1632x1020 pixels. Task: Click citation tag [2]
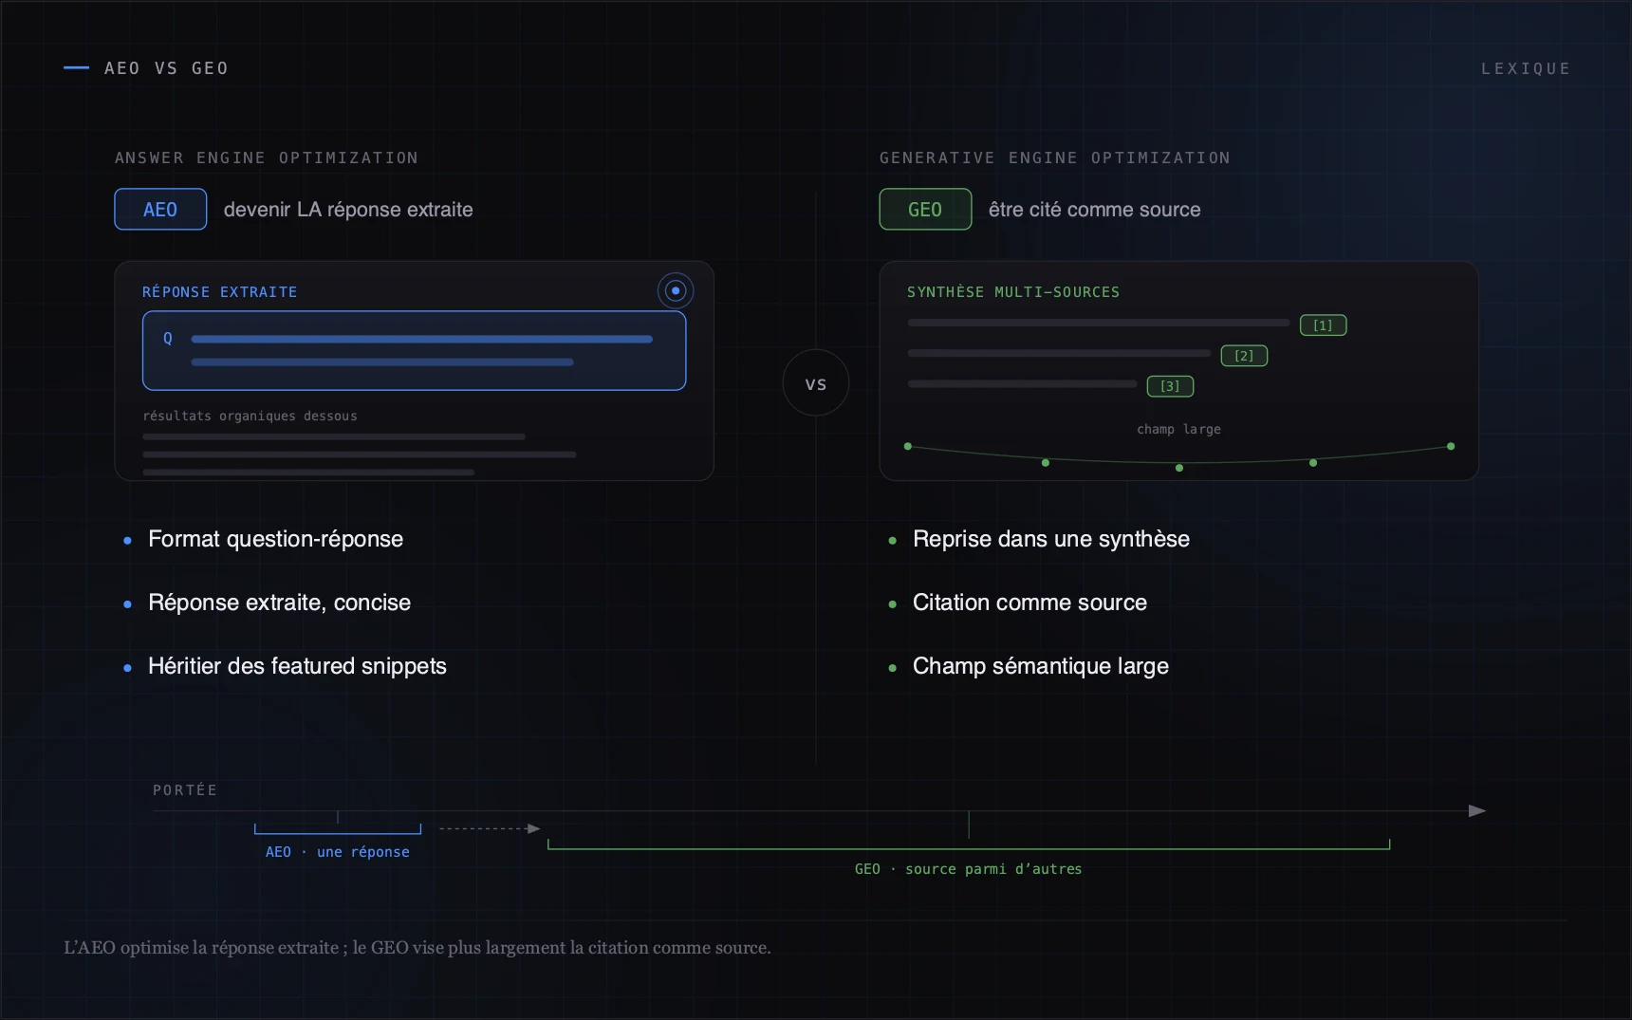point(1244,355)
